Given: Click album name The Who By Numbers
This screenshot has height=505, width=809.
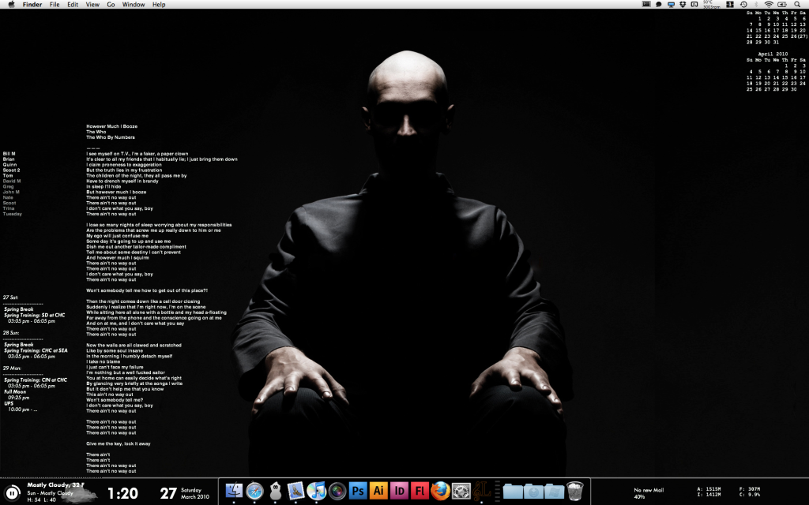Looking at the screenshot, I should click(x=111, y=137).
